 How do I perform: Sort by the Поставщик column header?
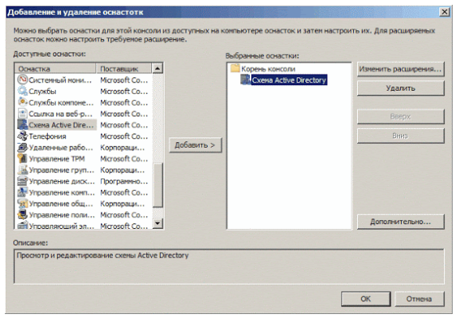coord(124,68)
